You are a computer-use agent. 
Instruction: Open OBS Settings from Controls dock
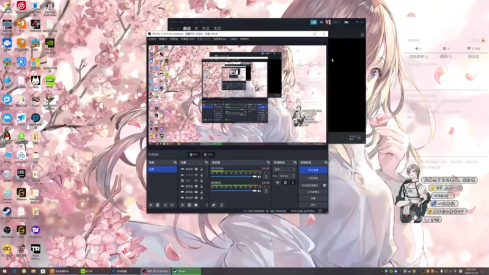313,198
